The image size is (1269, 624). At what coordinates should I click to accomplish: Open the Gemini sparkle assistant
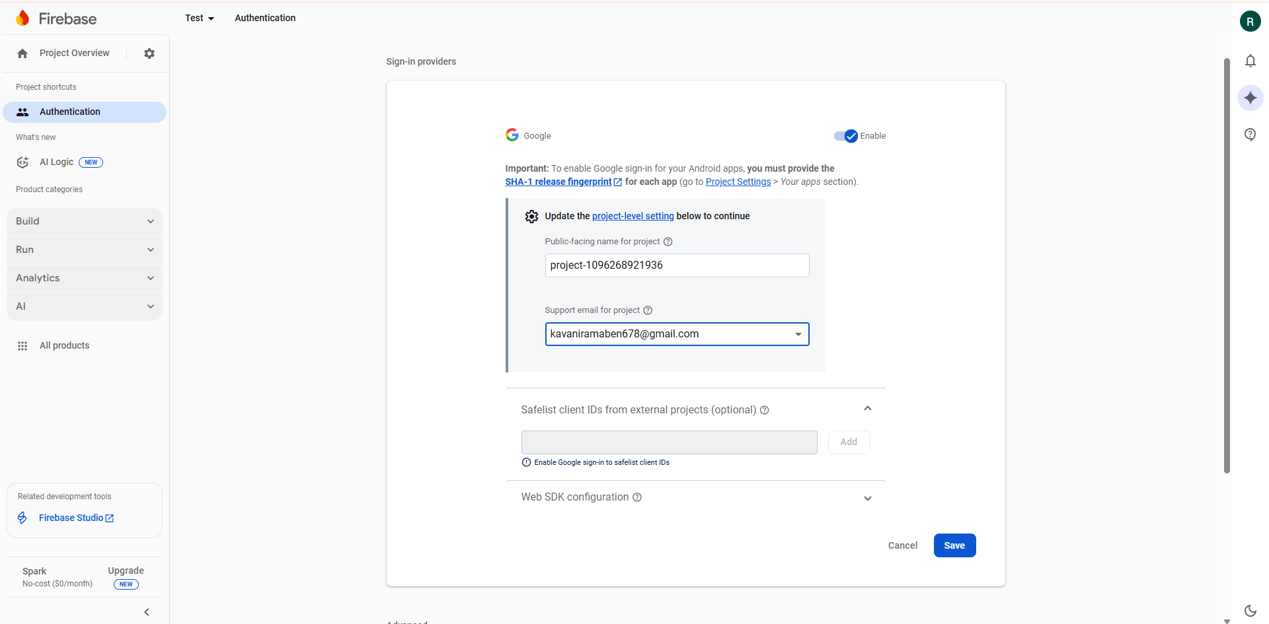1250,98
